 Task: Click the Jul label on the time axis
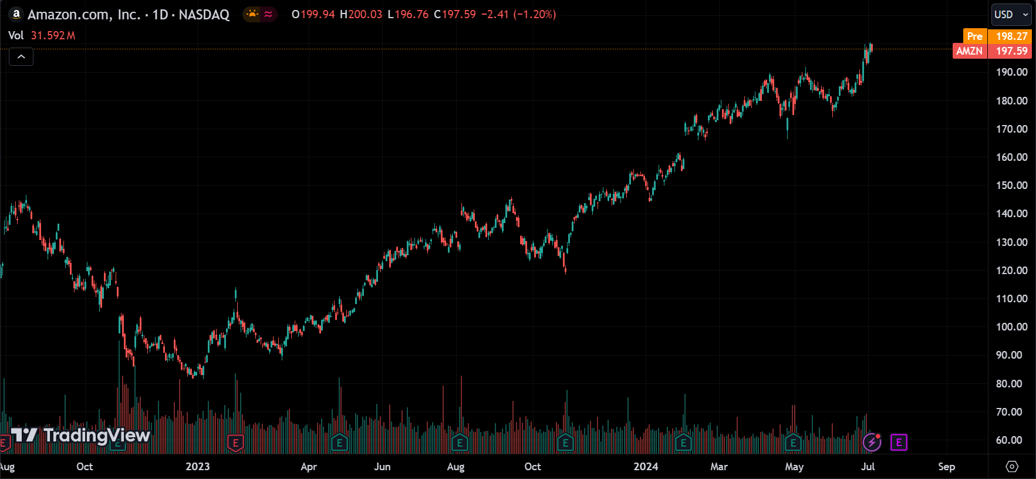click(868, 467)
